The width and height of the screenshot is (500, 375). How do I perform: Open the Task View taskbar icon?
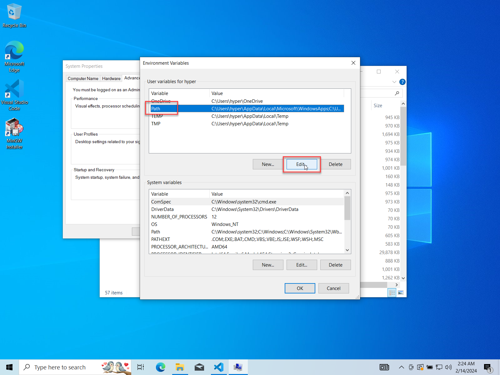coord(141,367)
